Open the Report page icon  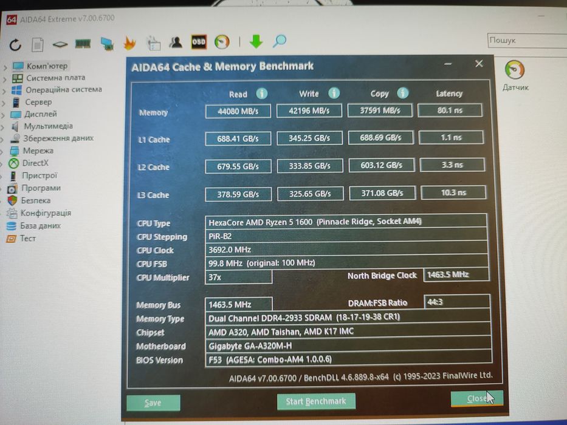point(38,45)
